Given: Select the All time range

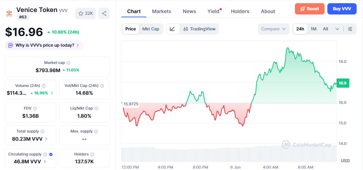Looking at the screenshot, I should coord(326,29).
